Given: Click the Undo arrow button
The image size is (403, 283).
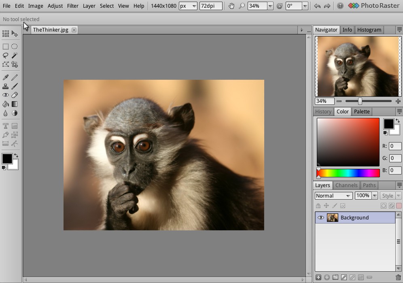Looking at the screenshot, I should click(317, 6).
